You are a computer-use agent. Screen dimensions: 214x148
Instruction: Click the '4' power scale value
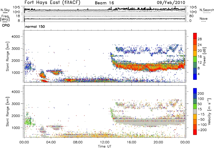pyautogui.click(x=198, y=74)
